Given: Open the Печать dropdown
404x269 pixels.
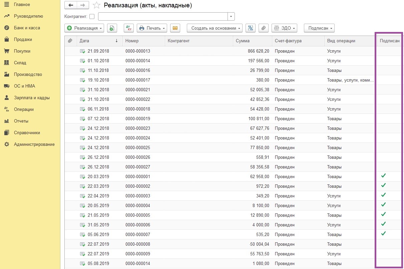Looking at the screenshot, I should pos(152,28).
